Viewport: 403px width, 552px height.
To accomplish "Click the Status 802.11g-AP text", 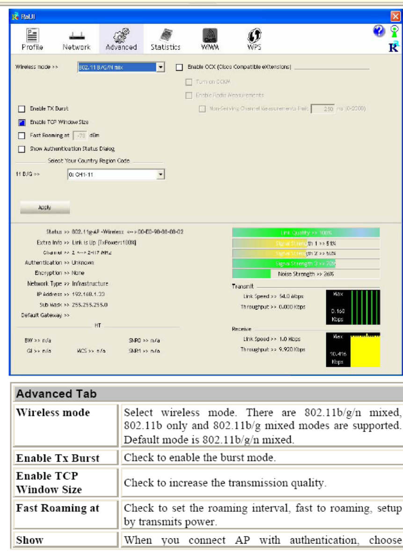I will tap(115, 231).
